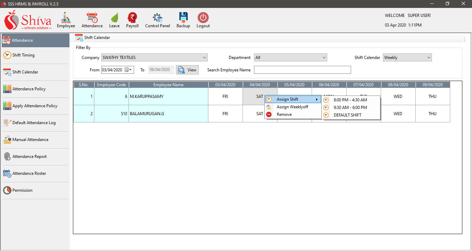Open Manual Attendance in the sidebar

(30, 140)
